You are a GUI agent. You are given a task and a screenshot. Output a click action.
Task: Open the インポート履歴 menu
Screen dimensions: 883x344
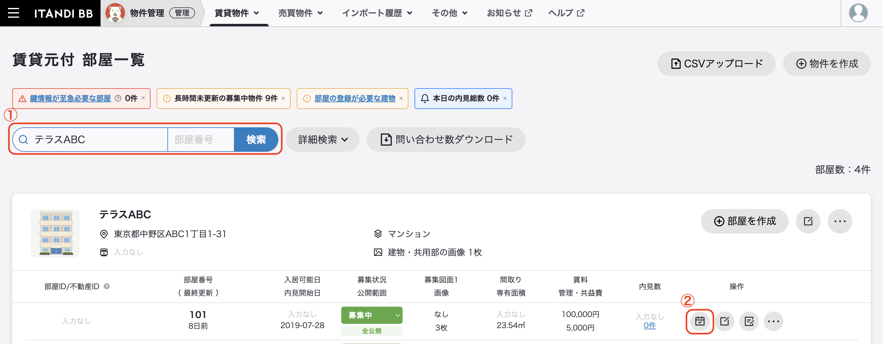(377, 13)
